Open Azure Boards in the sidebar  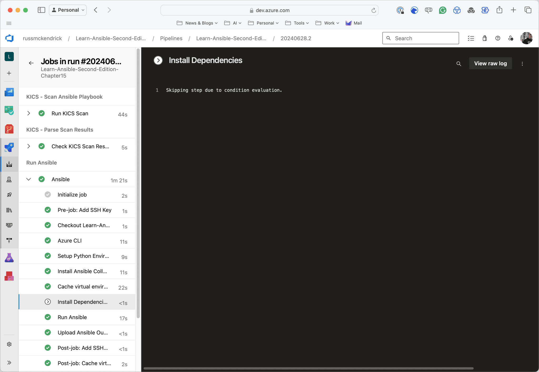(x=9, y=110)
